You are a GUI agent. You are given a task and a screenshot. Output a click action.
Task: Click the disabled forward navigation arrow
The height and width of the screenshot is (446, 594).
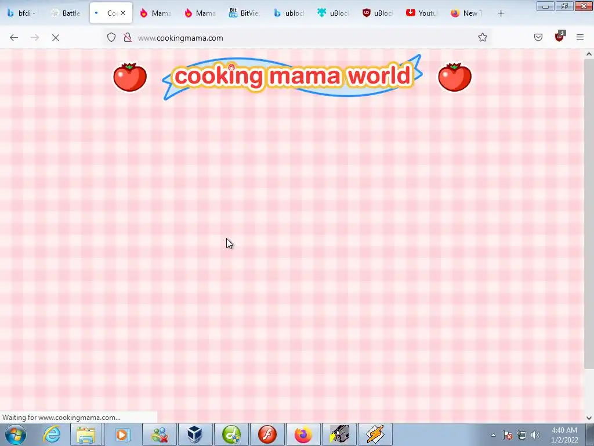(x=35, y=38)
